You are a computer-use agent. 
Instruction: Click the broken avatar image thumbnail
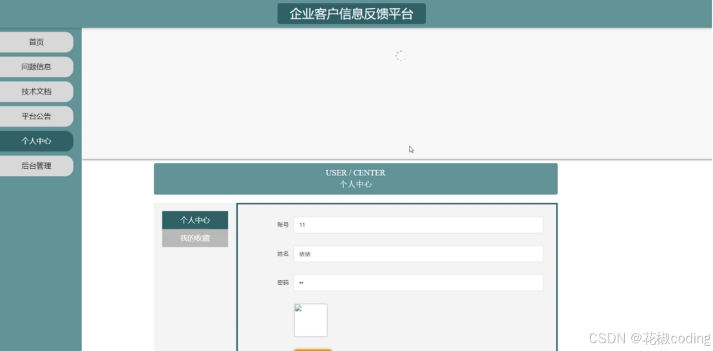coord(310,321)
